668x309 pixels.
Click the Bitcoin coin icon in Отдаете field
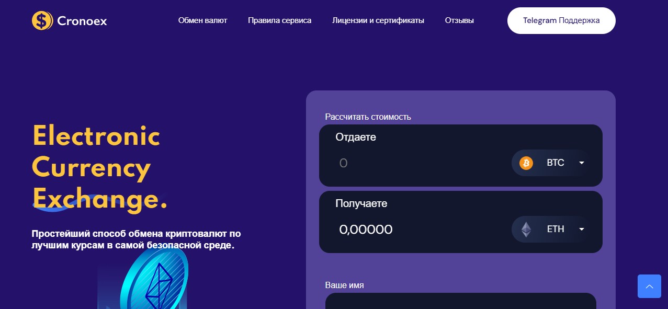coord(526,163)
